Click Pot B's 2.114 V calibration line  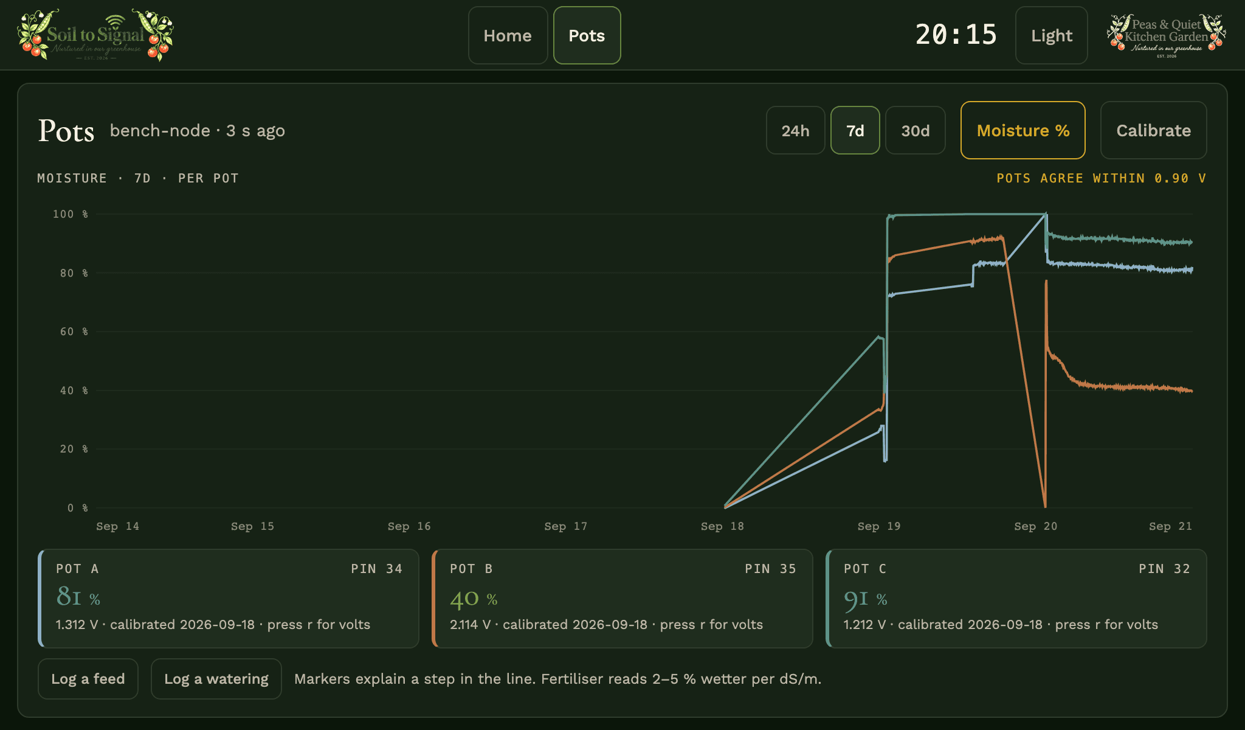pos(606,625)
